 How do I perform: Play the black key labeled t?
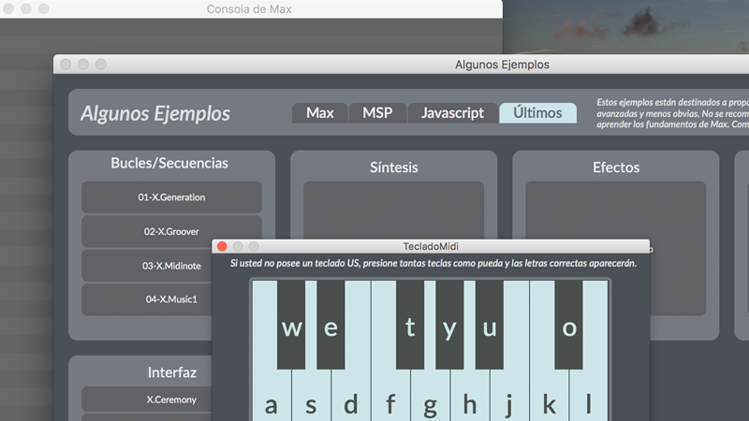tap(410, 327)
